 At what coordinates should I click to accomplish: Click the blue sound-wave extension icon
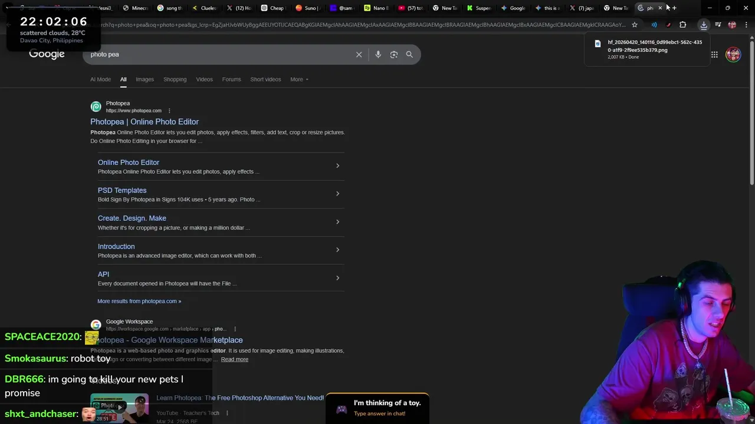tap(654, 25)
